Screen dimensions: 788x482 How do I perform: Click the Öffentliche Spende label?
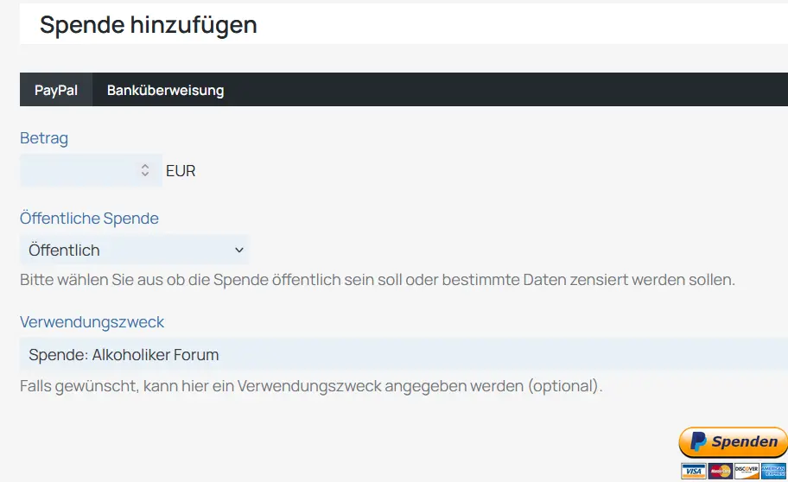90,219
